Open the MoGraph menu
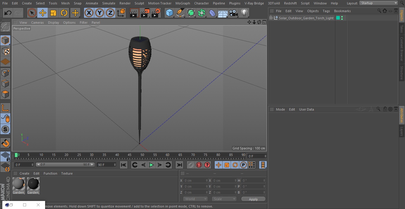Screen dimensions: 405x209 [x=183, y=3]
